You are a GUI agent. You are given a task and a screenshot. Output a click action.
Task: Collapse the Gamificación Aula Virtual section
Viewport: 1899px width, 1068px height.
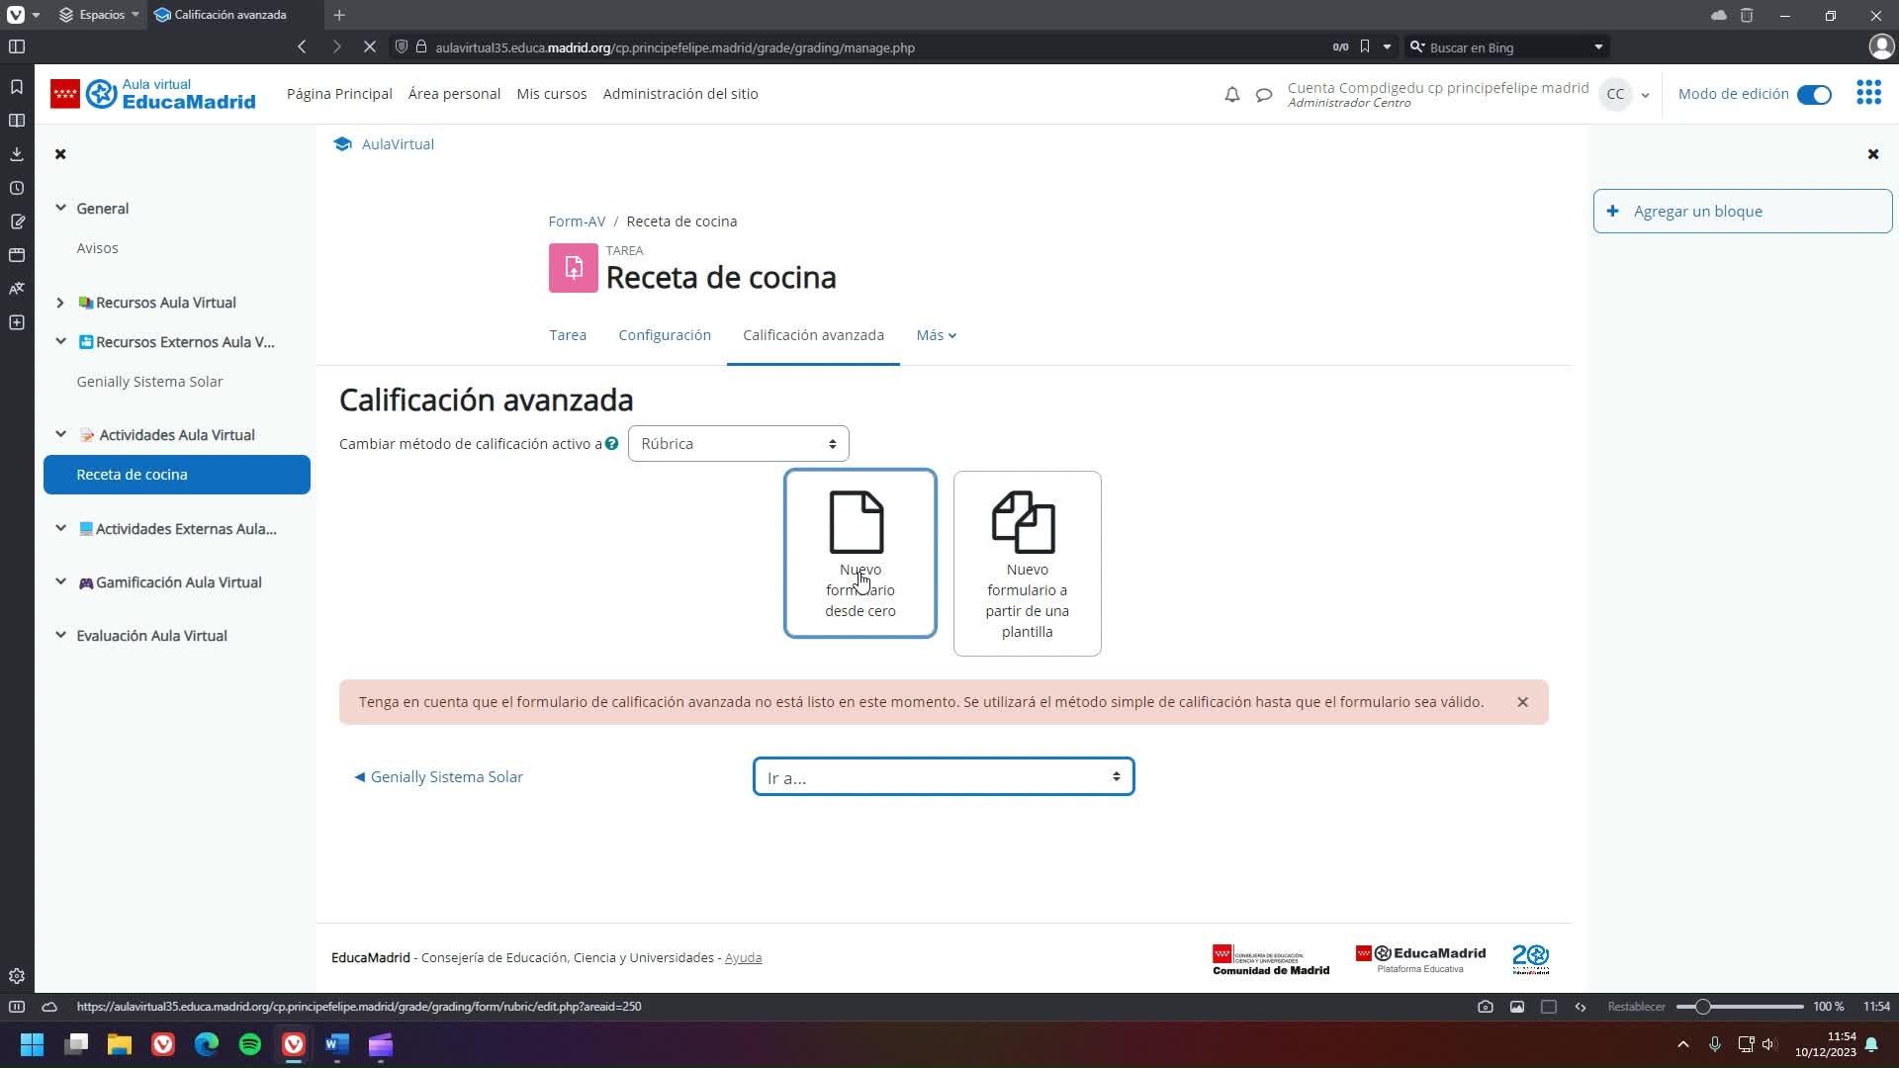coord(60,582)
